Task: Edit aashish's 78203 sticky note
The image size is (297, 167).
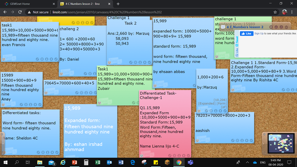Action: [x=233, y=140]
